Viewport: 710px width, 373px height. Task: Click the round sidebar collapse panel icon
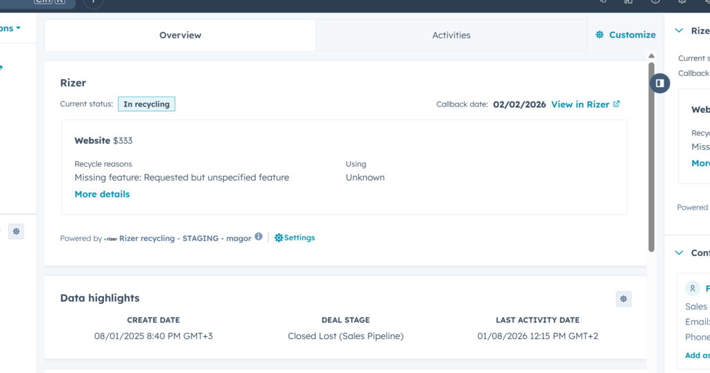[x=659, y=83]
